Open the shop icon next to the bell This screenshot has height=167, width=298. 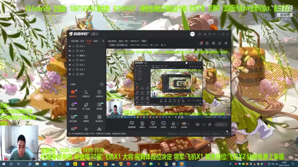[213, 43]
